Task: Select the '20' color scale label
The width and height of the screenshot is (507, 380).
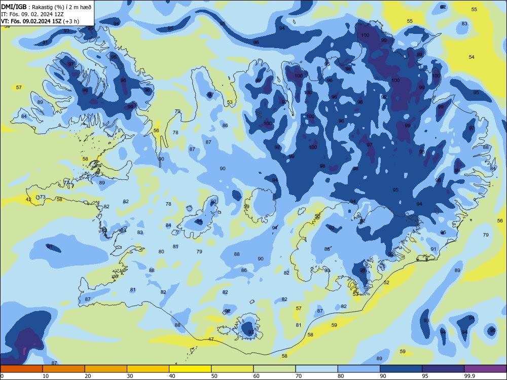Action: (88, 376)
